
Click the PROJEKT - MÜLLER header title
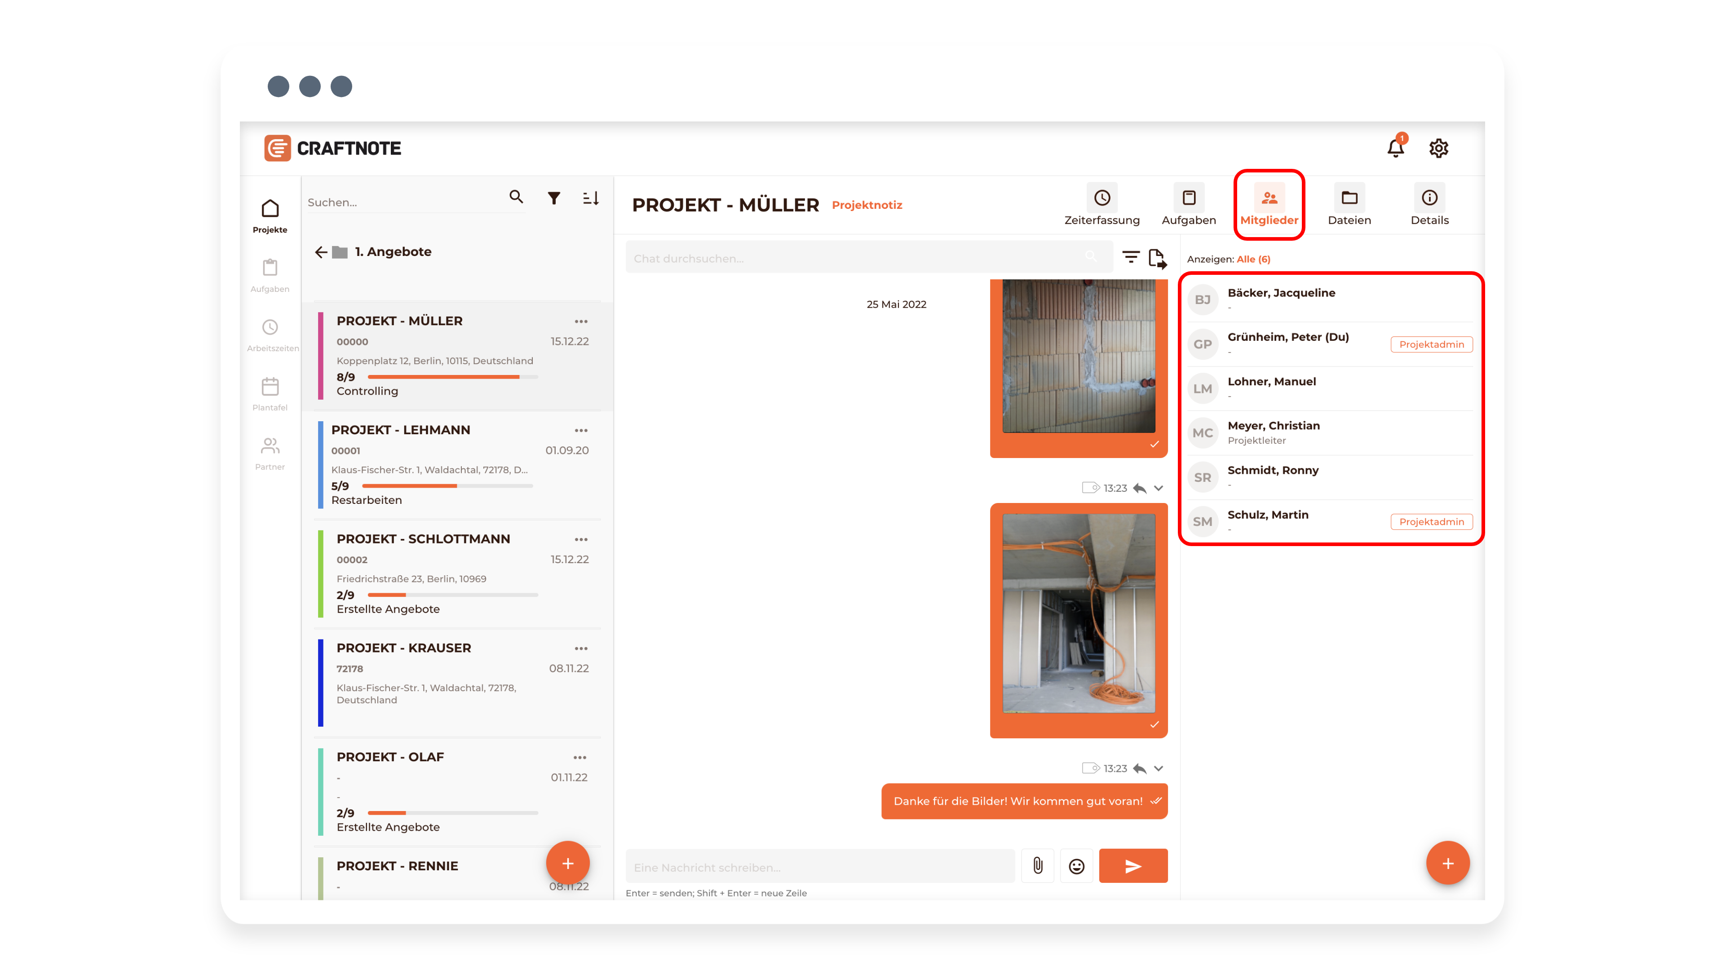click(725, 205)
